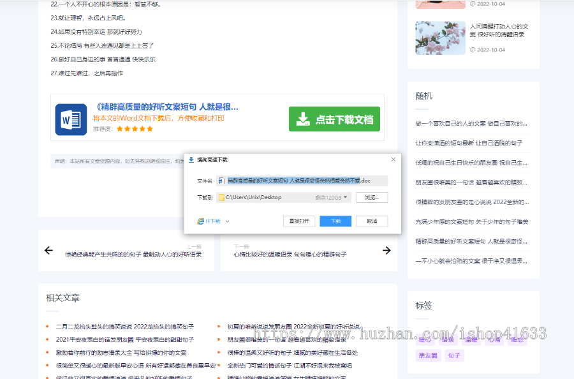Open related article 初夏的唯美说说发朋友圈

tap(293, 327)
